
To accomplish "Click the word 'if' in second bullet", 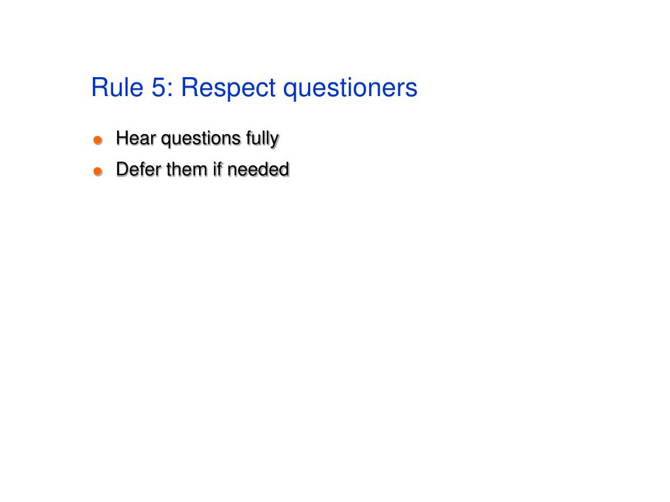I will click(x=217, y=169).
